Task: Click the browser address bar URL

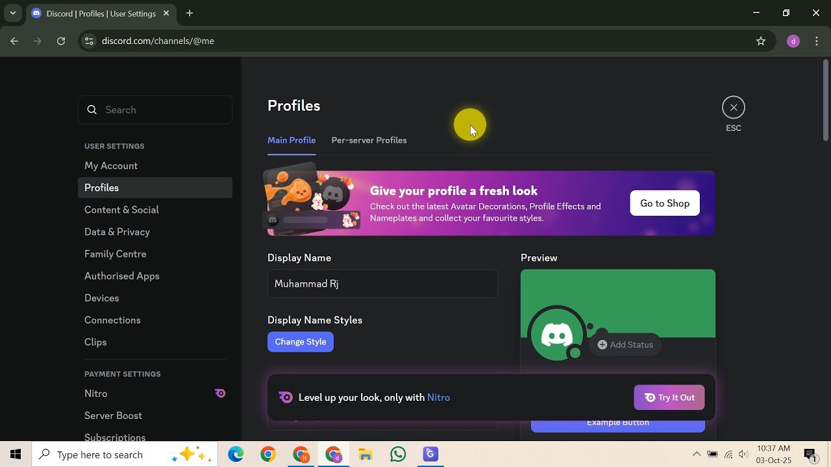Action: click(x=158, y=41)
